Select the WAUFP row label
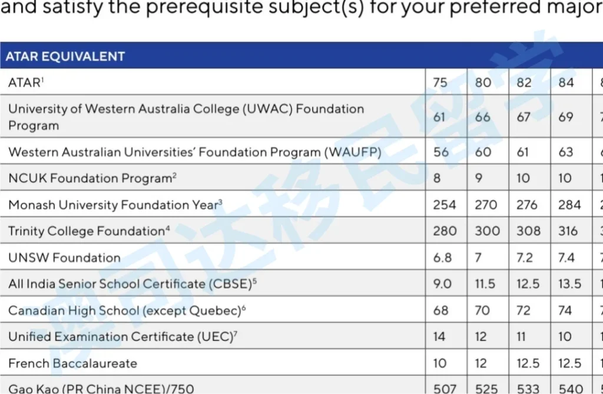This screenshot has height=394, width=603. click(194, 152)
